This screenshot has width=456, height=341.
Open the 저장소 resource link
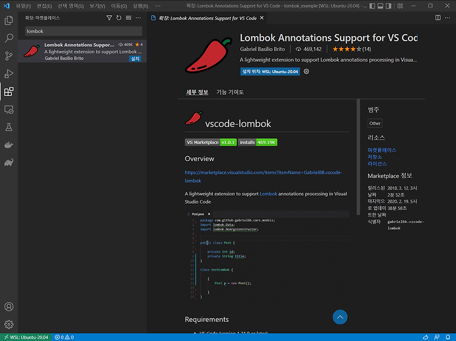375,157
